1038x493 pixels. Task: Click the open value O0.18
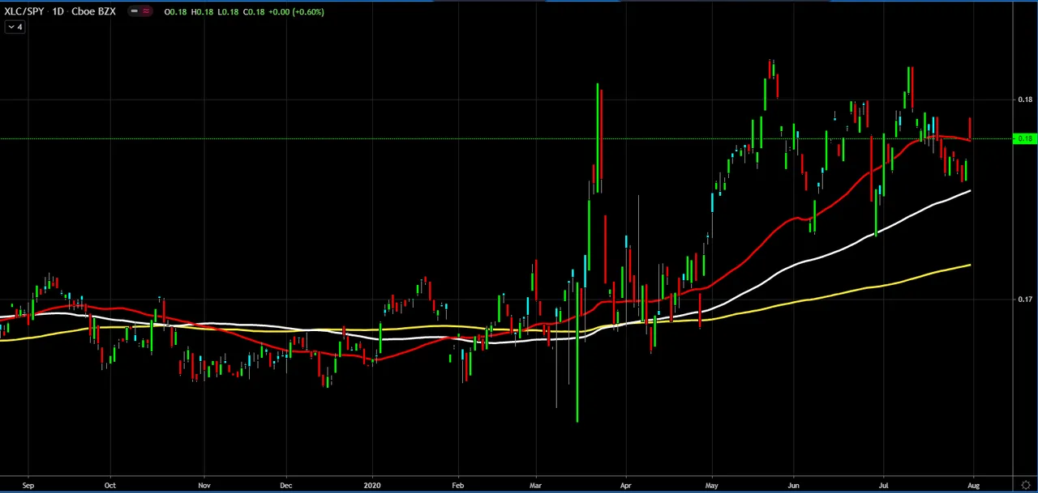(174, 11)
